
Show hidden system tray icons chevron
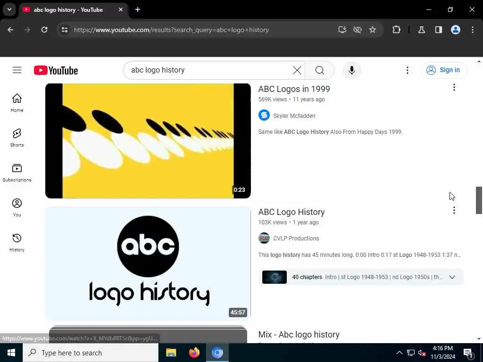[399, 353]
